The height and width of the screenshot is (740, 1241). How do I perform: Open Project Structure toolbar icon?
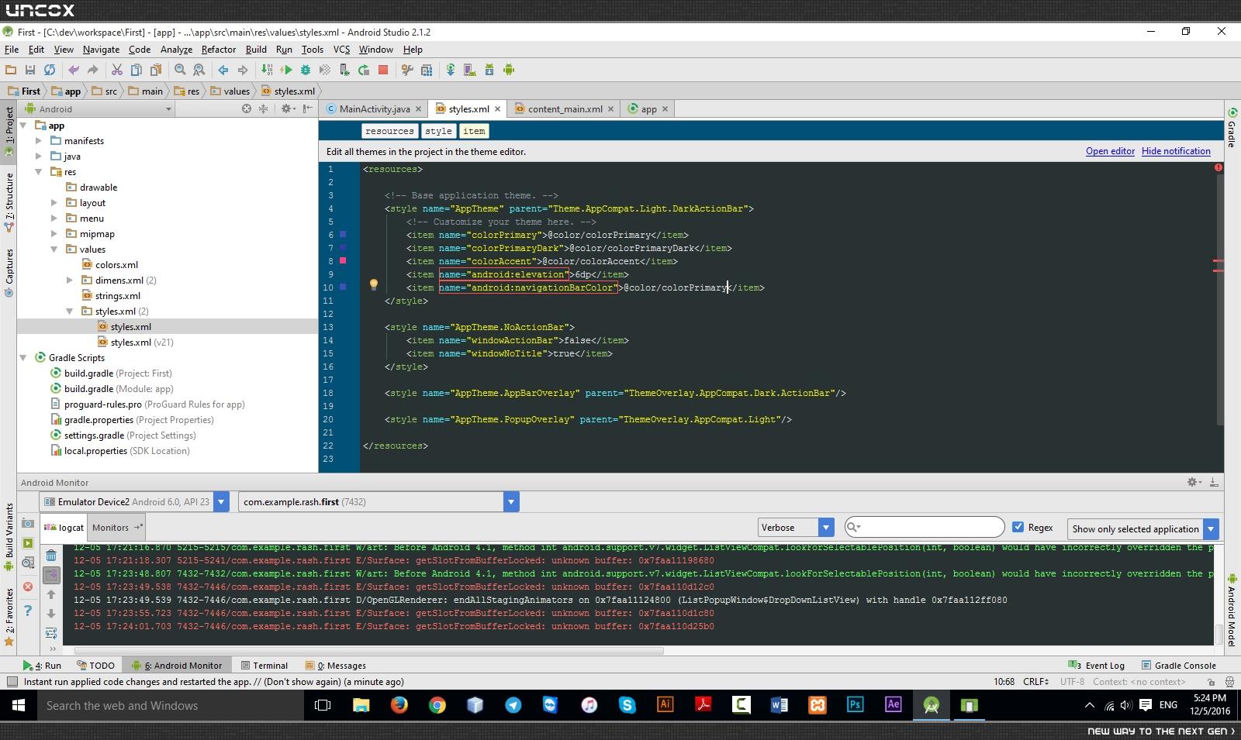pos(427,70)
